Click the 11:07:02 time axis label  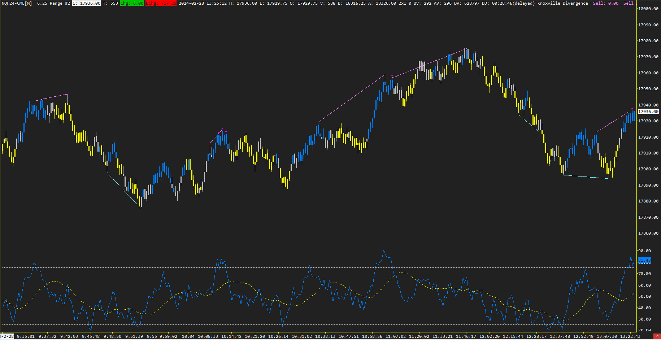pyautogui.click(x=395, y=336)
